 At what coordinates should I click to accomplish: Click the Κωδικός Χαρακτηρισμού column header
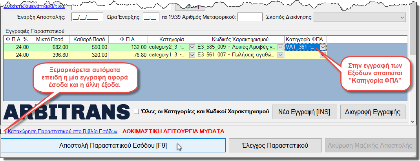240,39
